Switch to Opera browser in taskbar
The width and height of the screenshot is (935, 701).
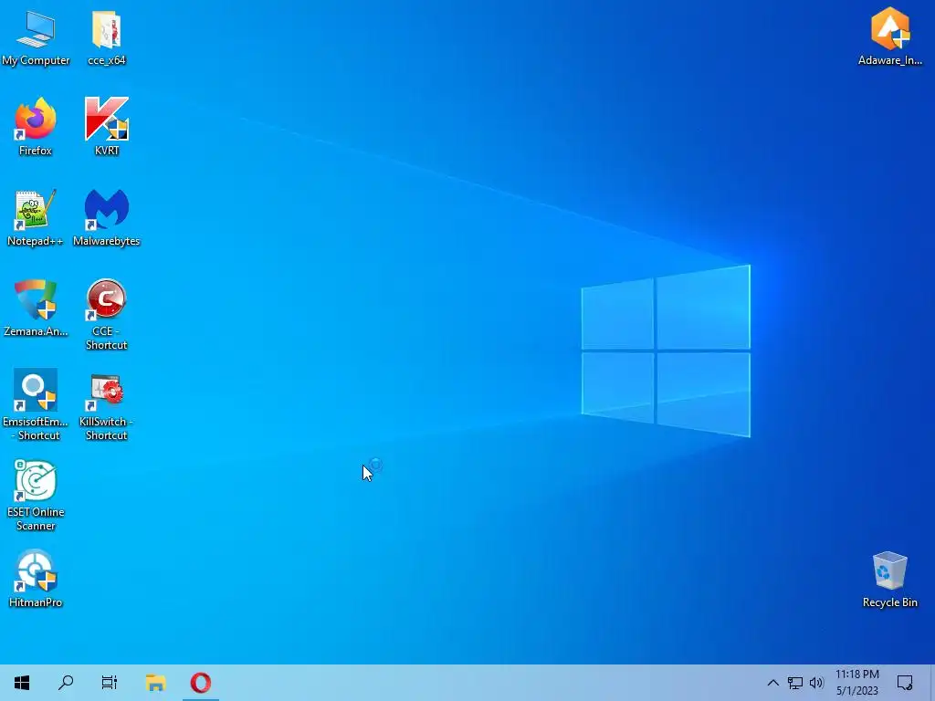200,683
